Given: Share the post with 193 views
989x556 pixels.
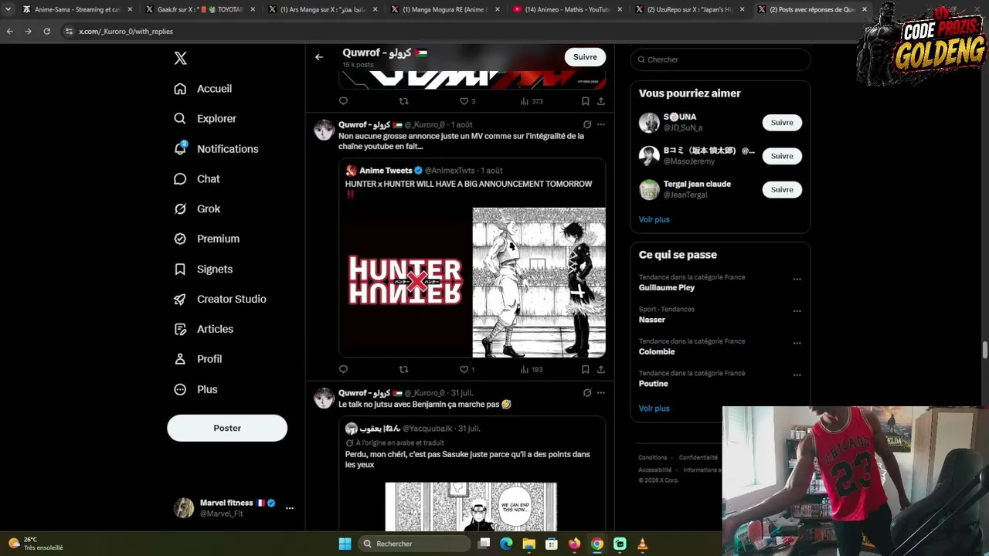Looking at the screenshot, I should (600, 370).
